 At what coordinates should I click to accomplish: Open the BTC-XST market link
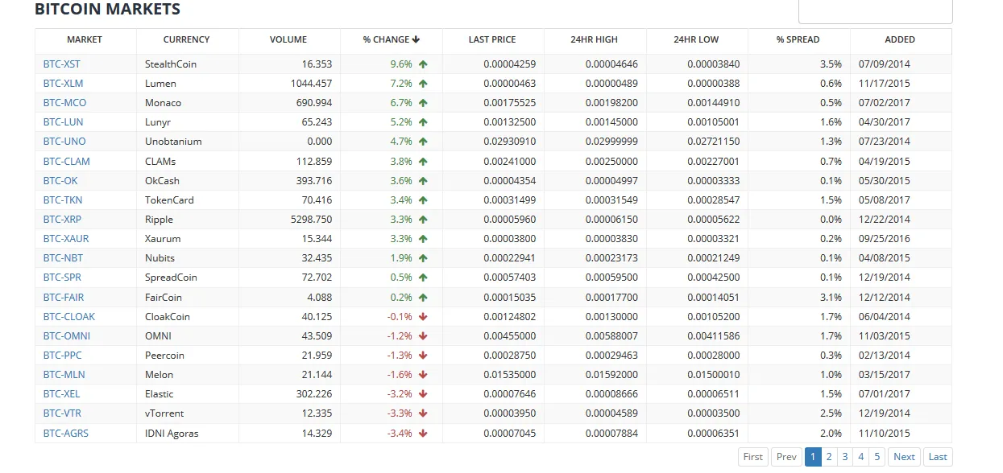tap(61, 64)
